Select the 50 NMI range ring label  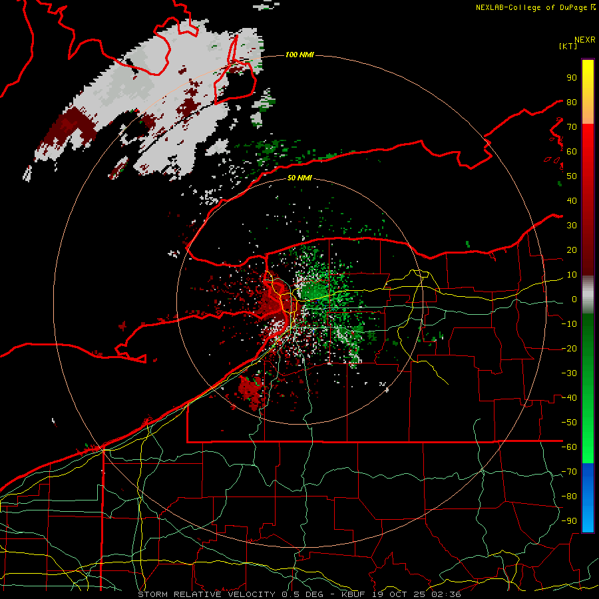[x=299, y=178]
